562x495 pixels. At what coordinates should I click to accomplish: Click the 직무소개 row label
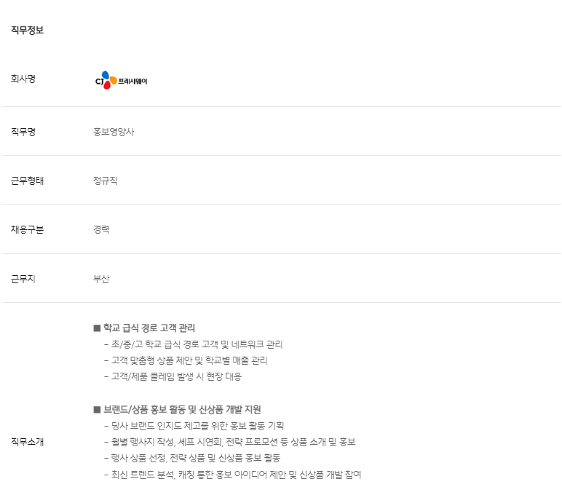(x=27, y=441)
